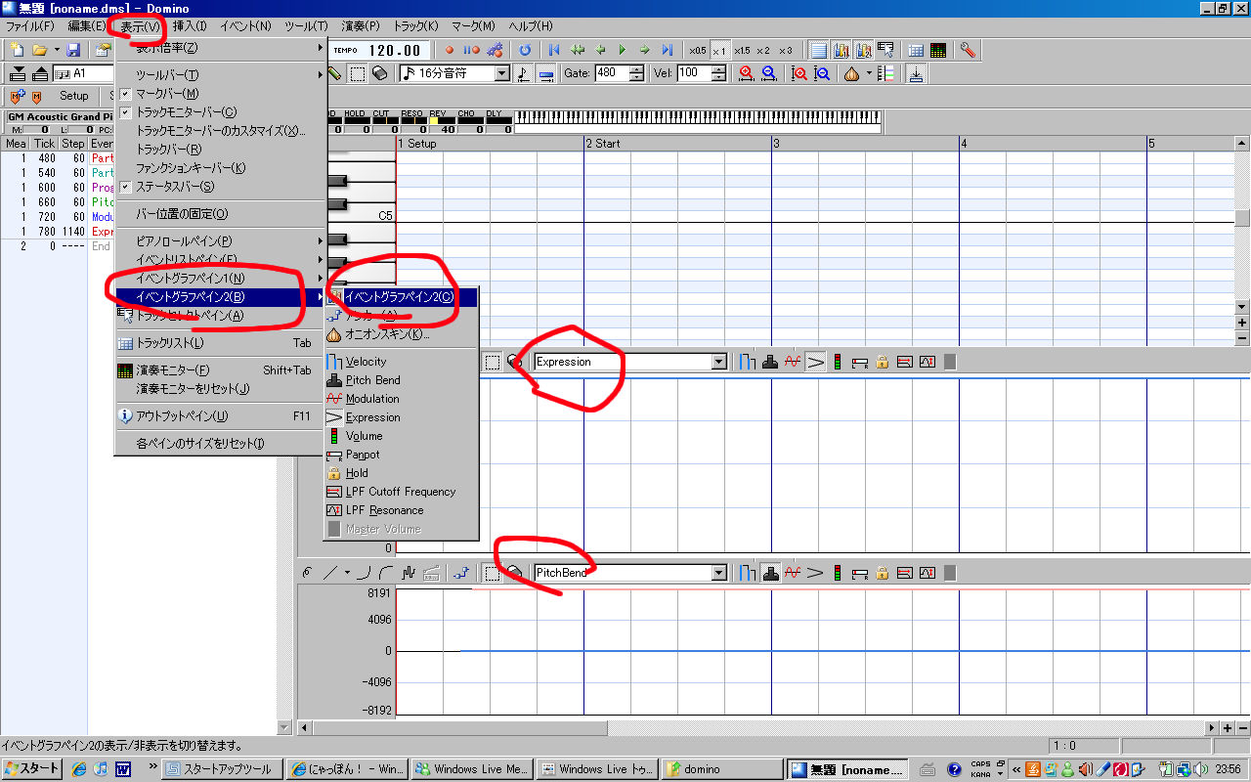Click the onion skin icon in the toolbar
The height and width of the screenshot is (782, 1251).
coord(852,73)
